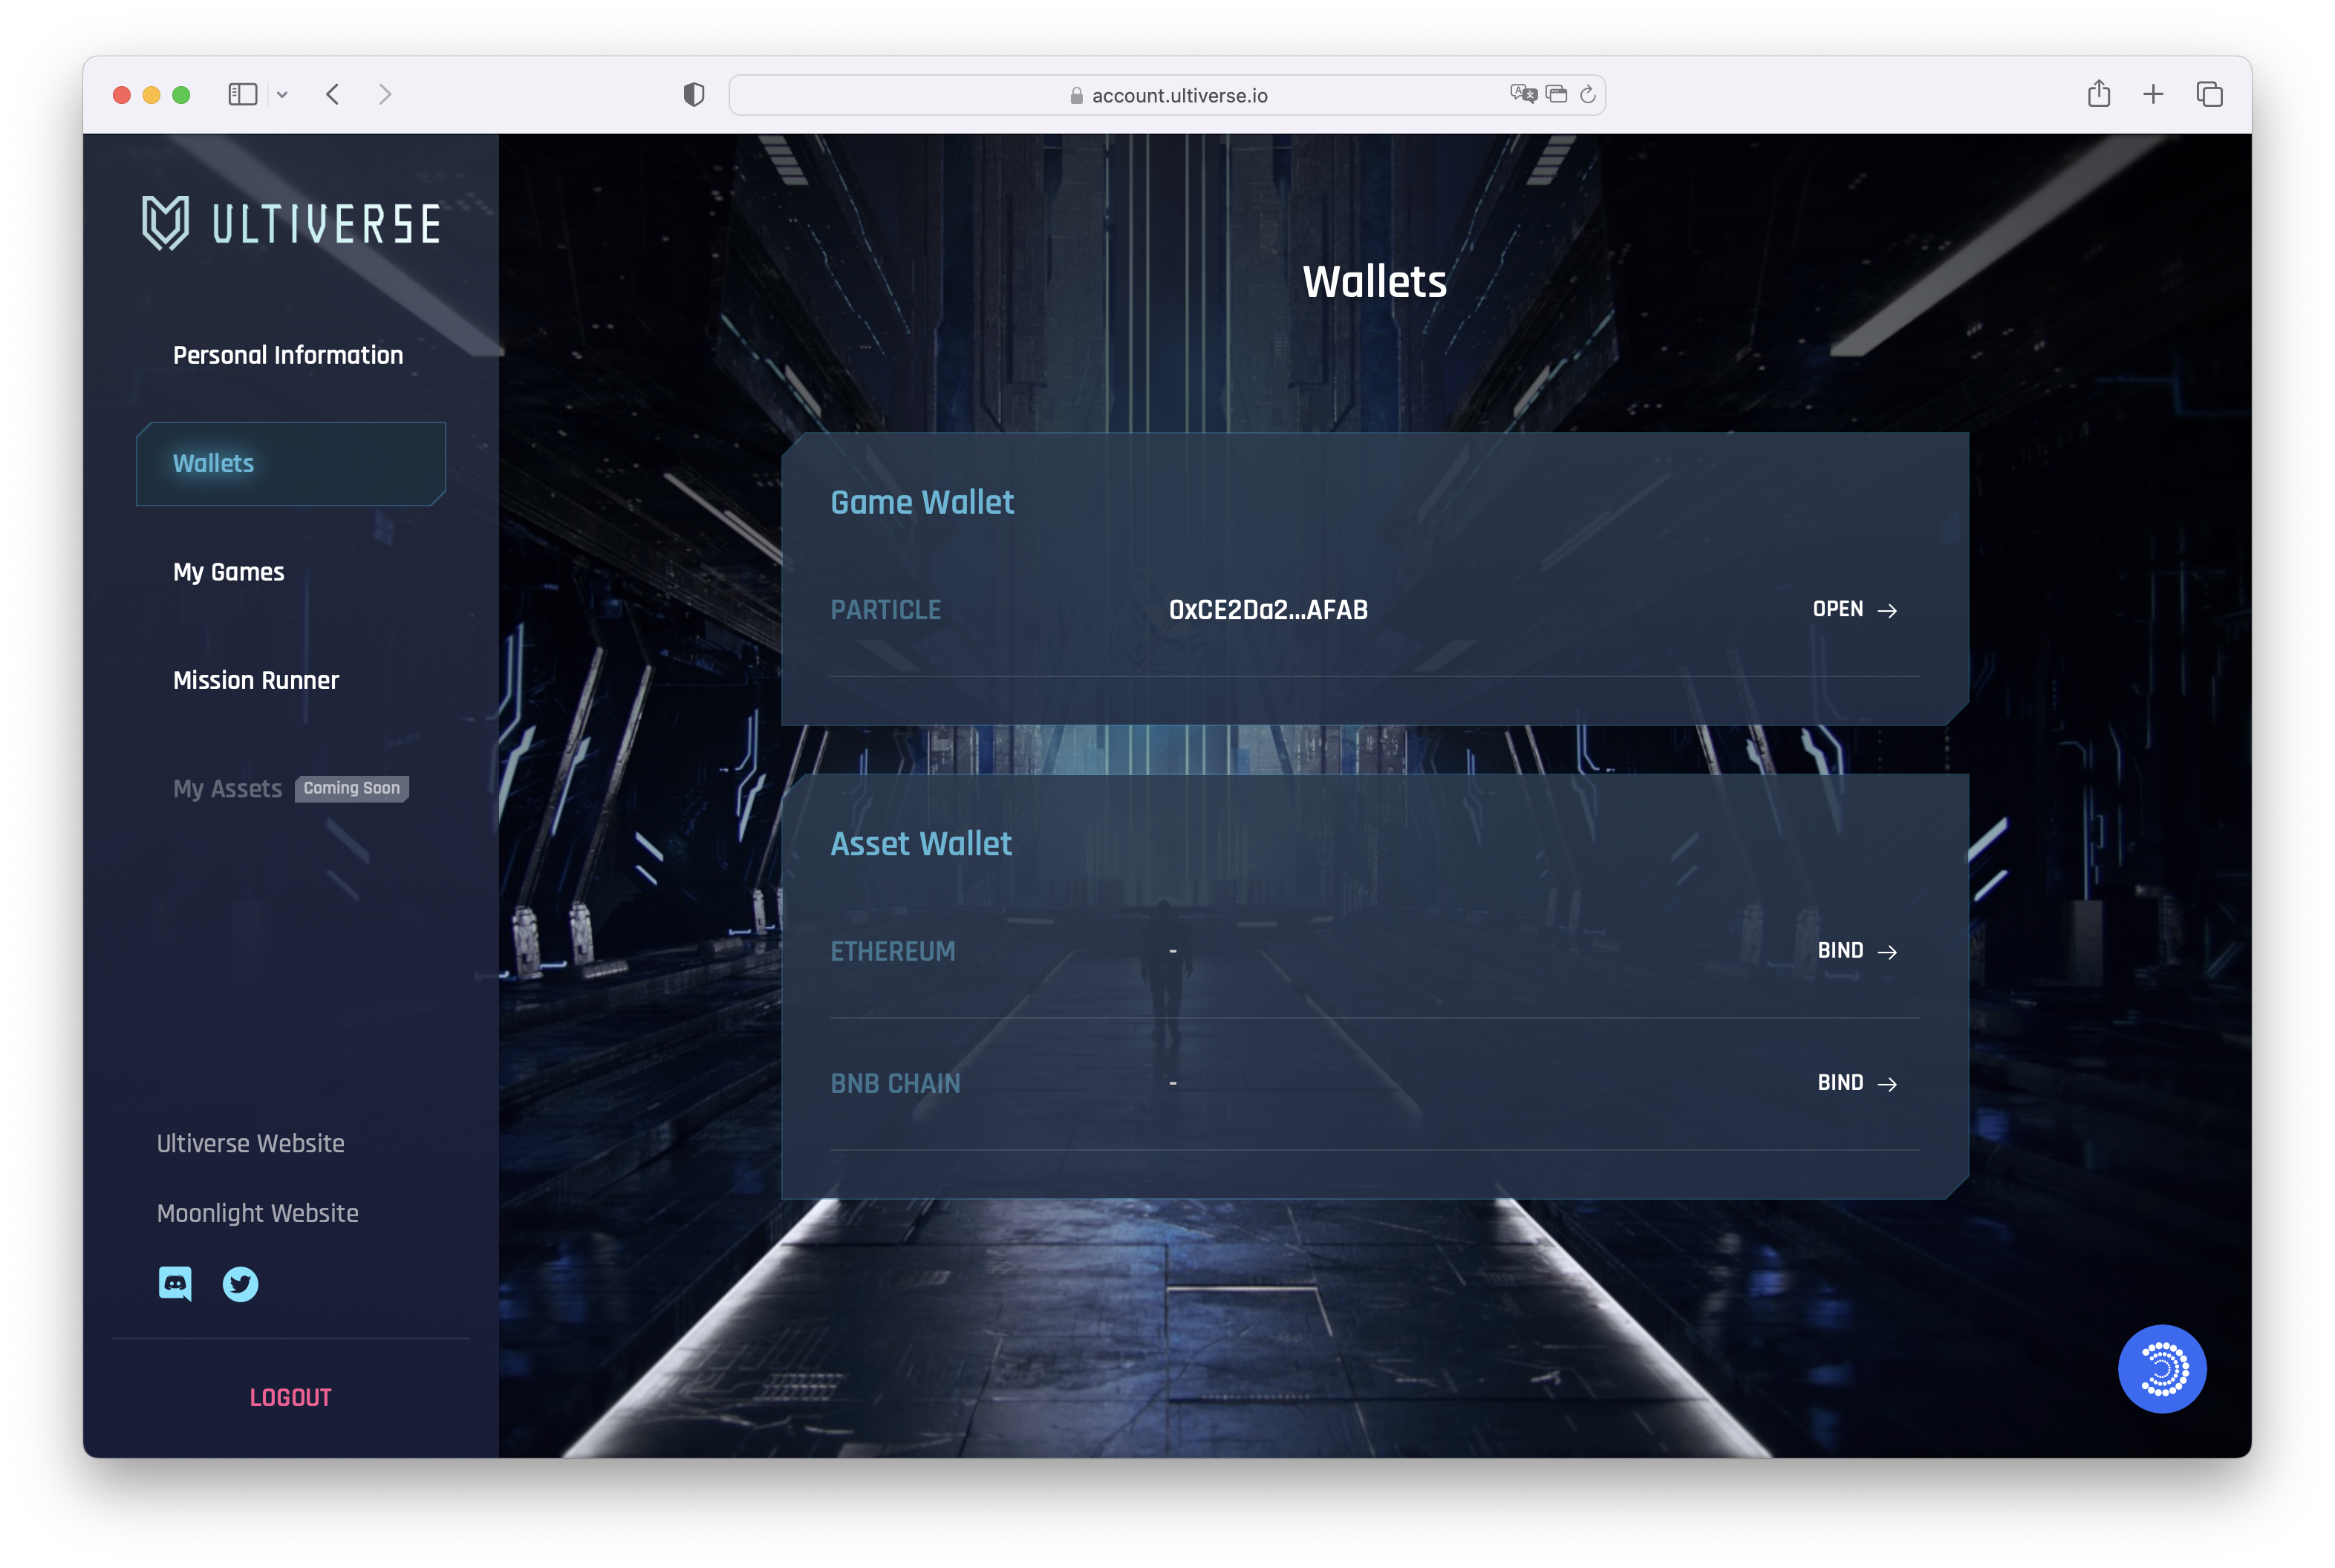Click the lock icon in address bar

click(1076, 95)
